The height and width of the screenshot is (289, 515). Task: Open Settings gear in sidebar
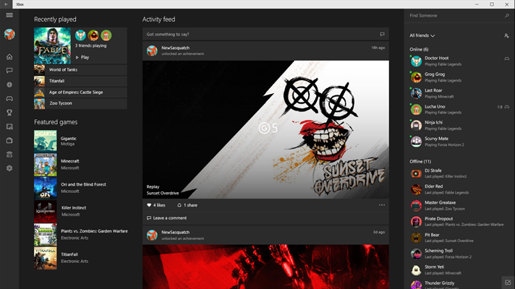(9, 168)
